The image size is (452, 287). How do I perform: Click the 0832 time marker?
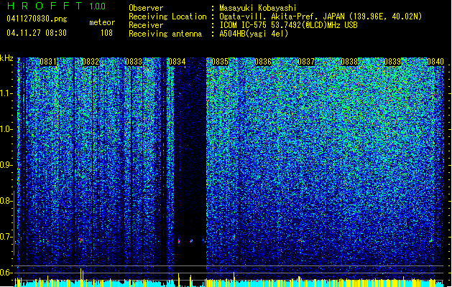pyautogui.click(x=91, y=62)
